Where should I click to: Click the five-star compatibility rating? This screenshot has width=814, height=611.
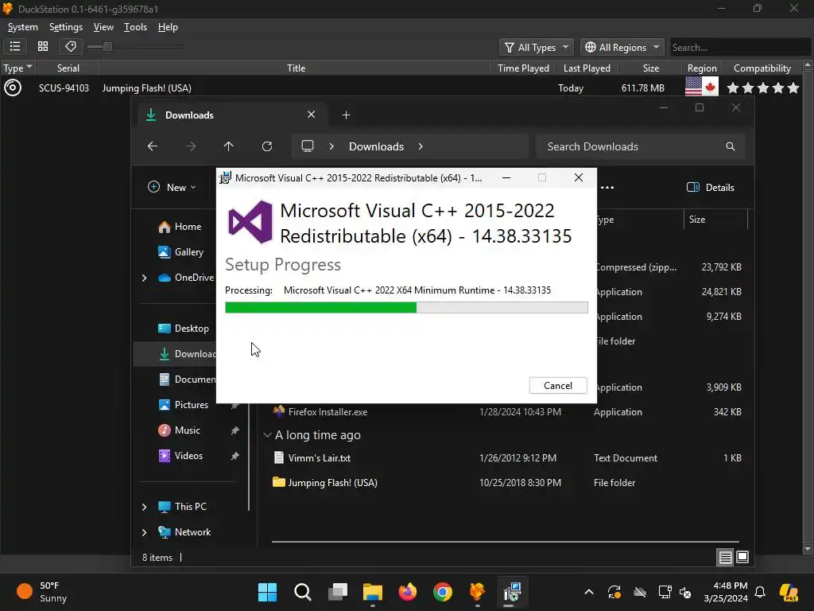tap(762, 88)
